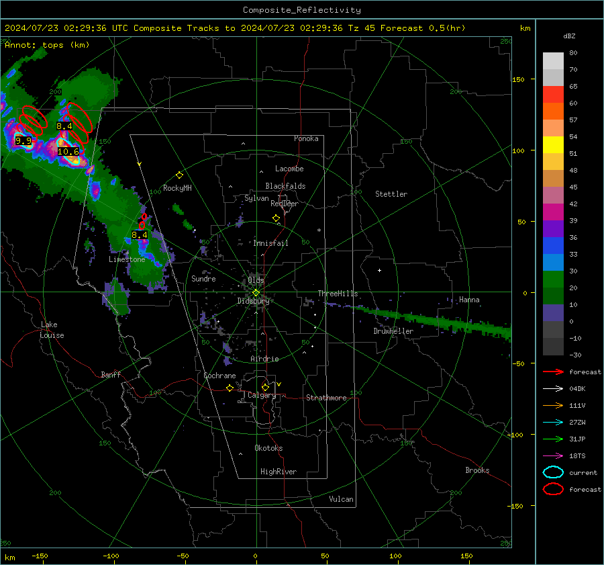Image resolution: width=604 pixels, height=565 pixels.
Task: Click the Lacombe town label
Action: point(289,169)
